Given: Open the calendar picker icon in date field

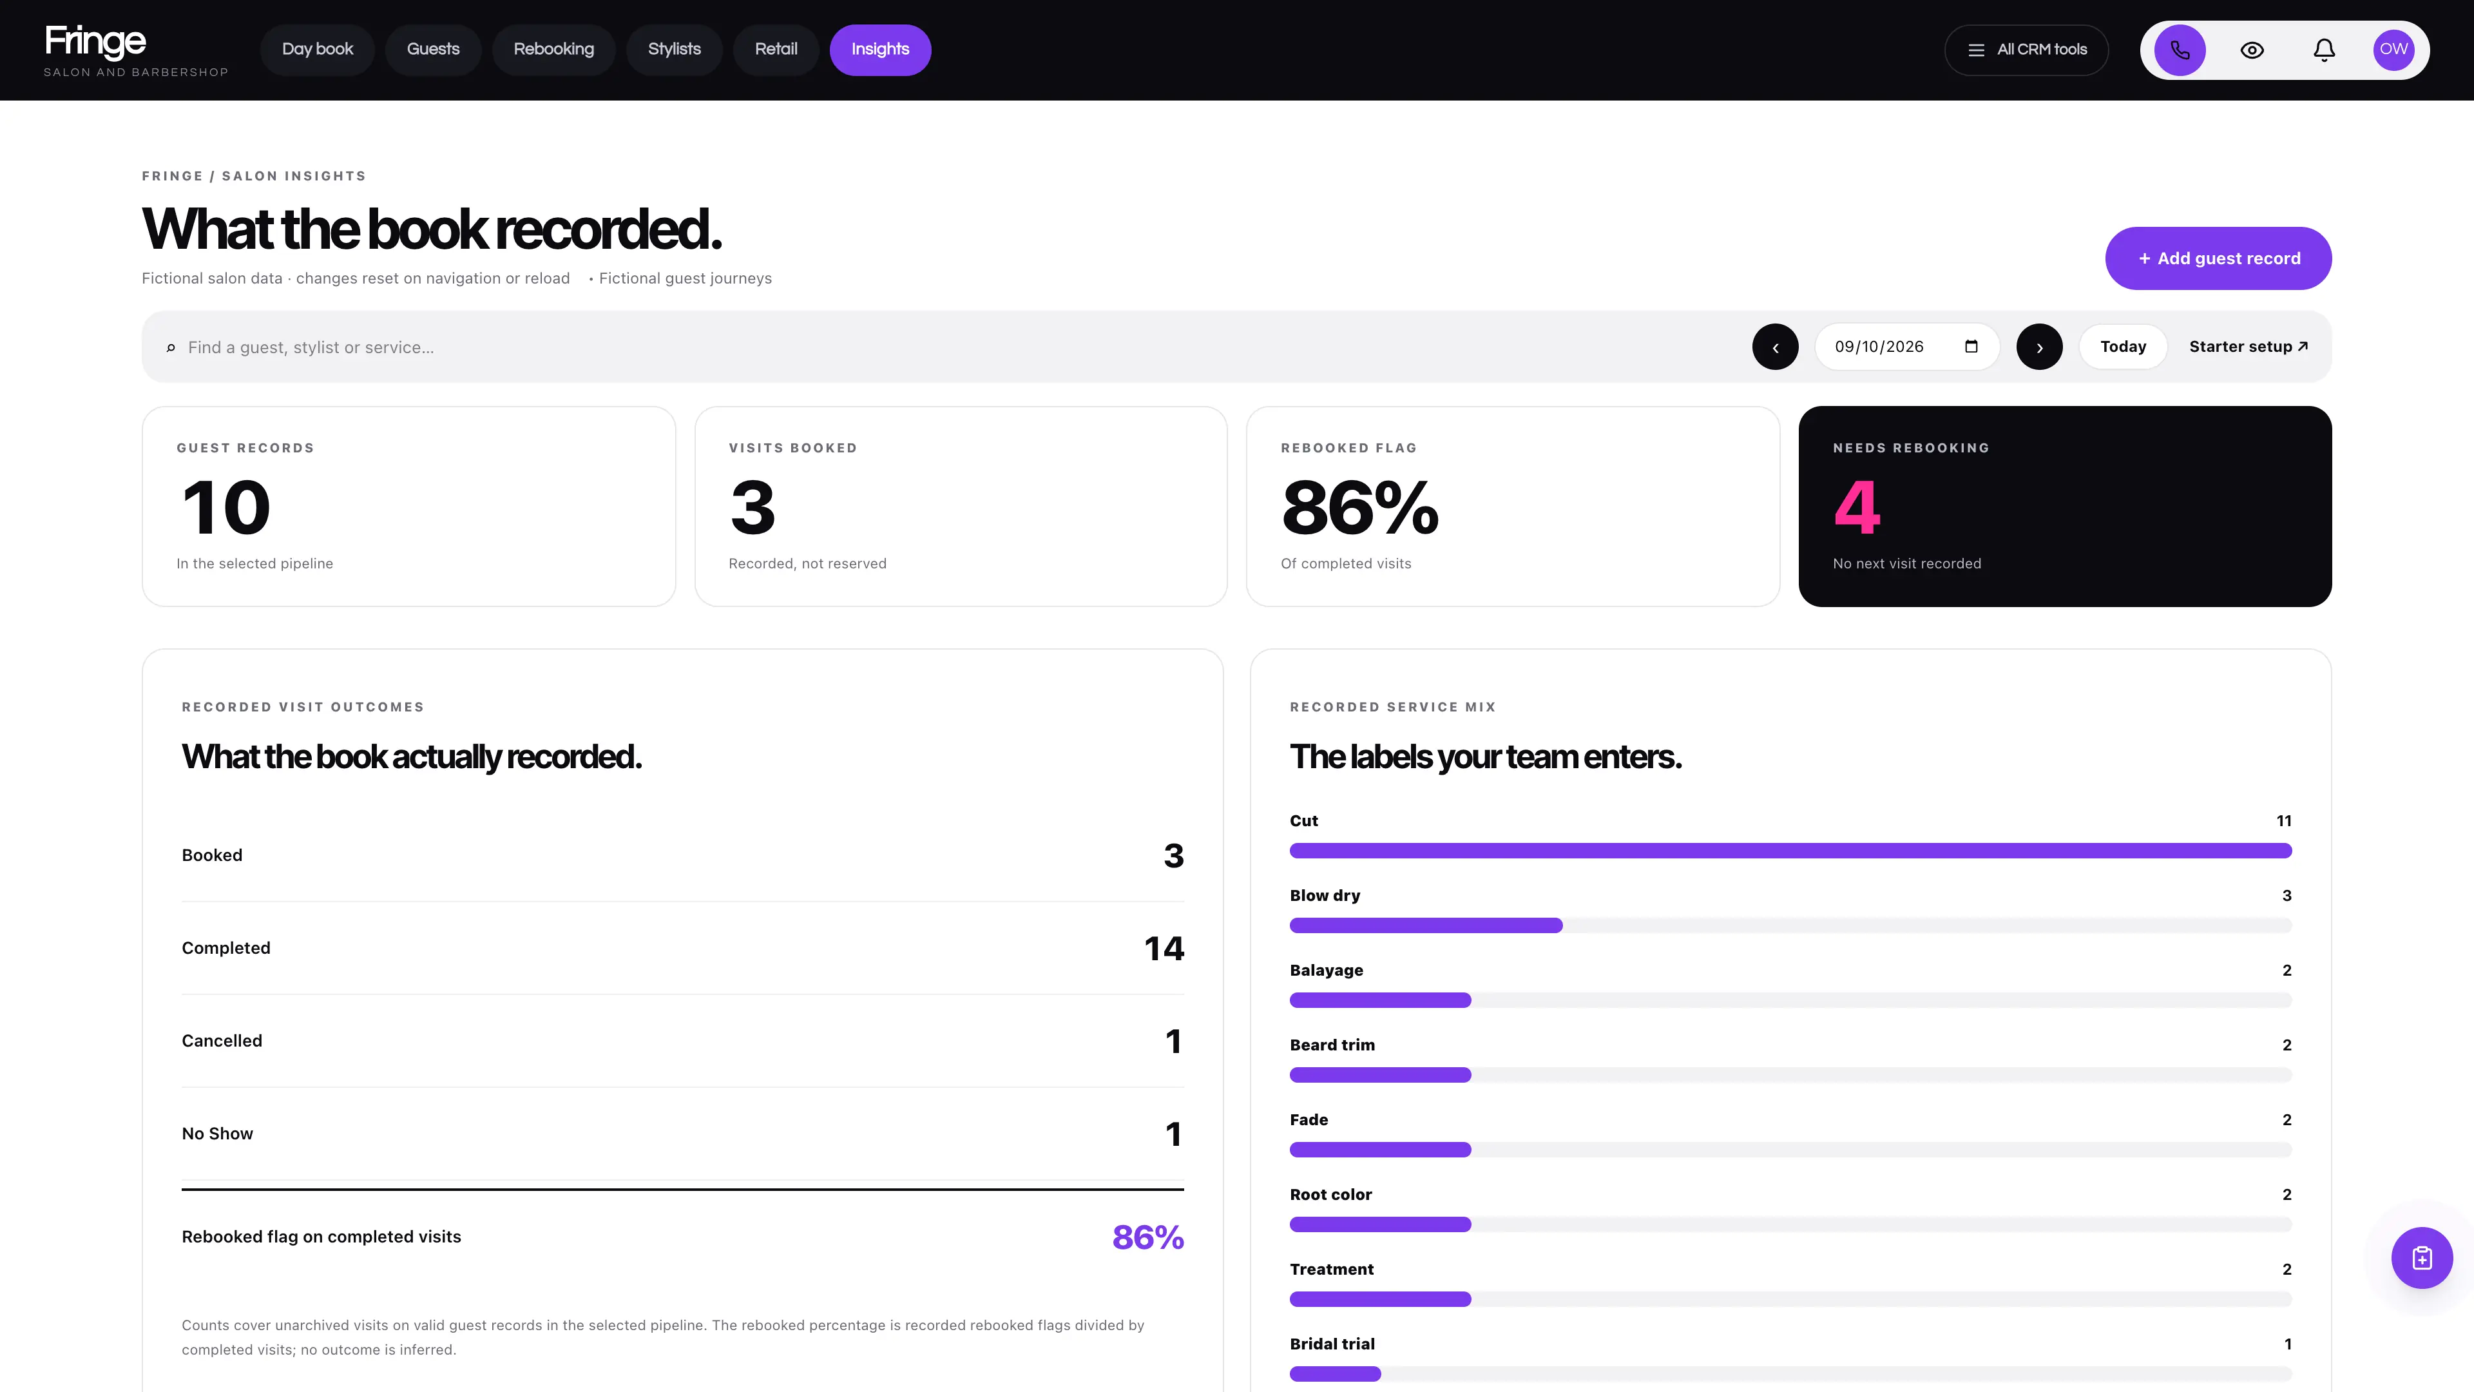Looking at the screenshot, I should tap(1971, 347).
